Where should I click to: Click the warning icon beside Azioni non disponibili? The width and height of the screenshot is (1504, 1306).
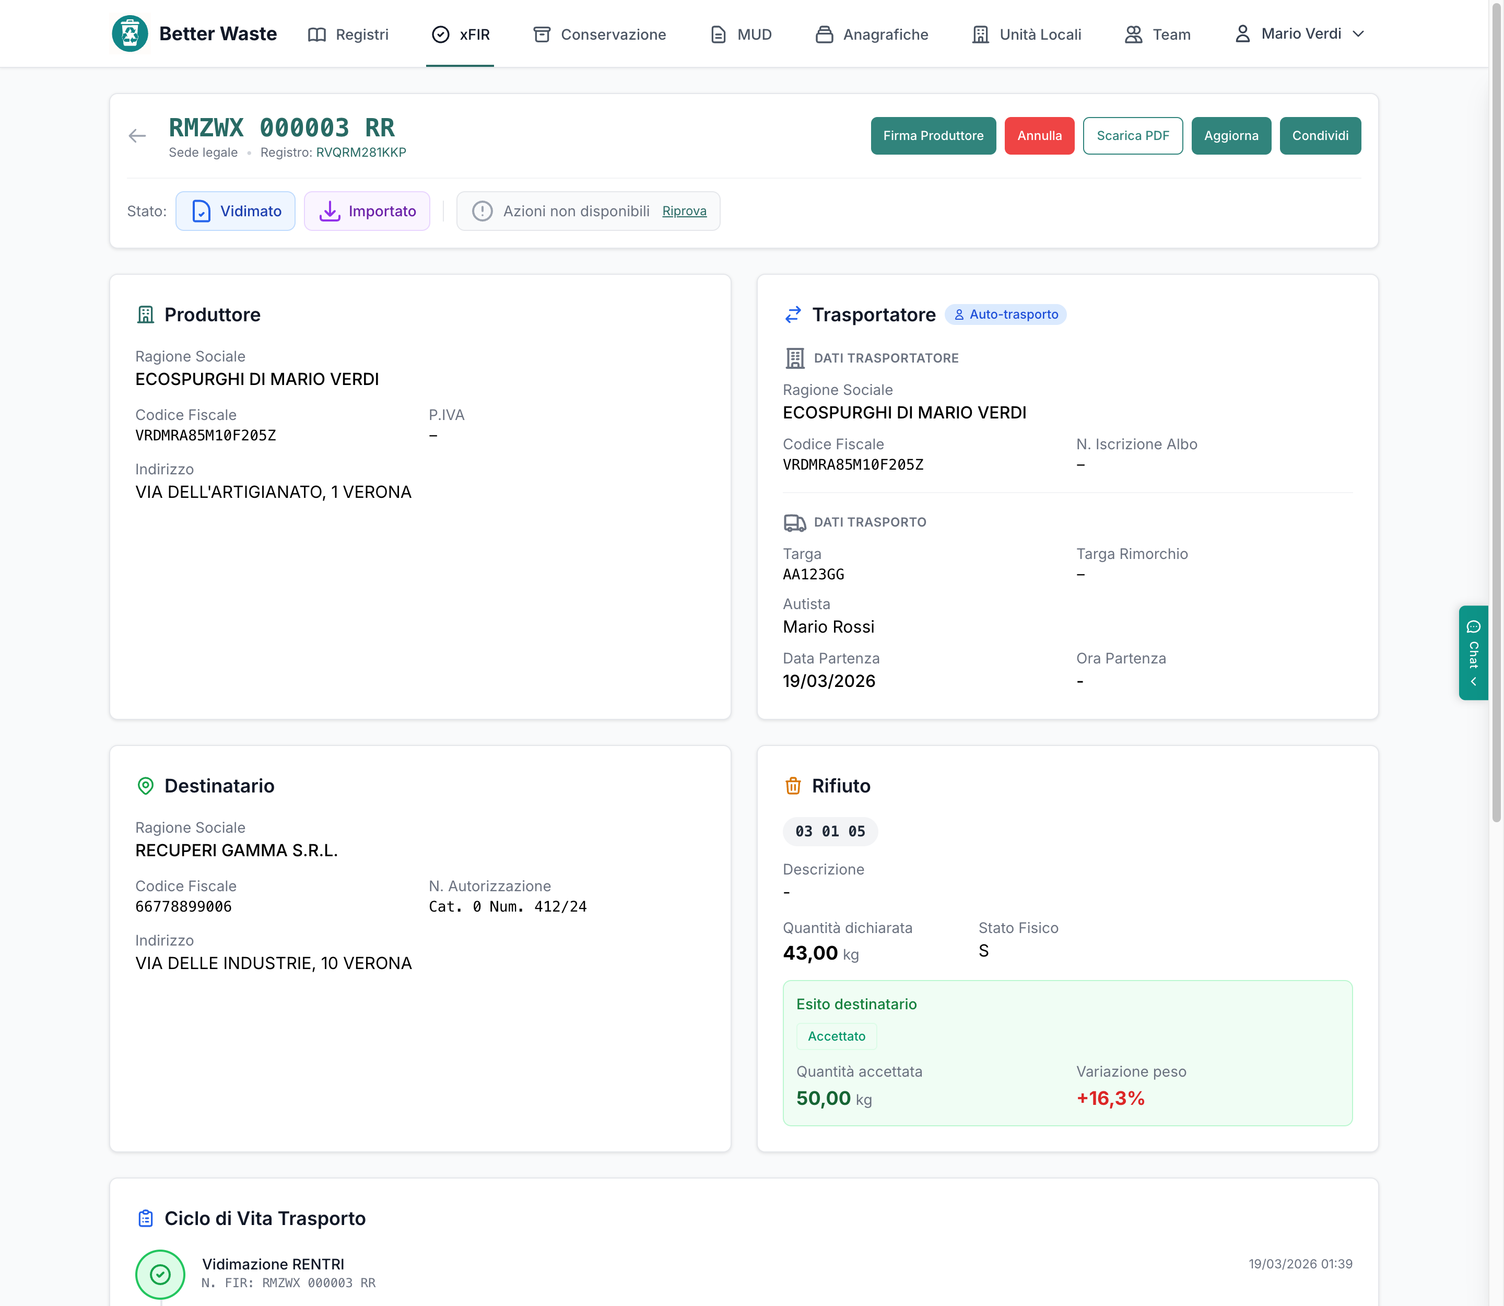[x=483, y=212]
